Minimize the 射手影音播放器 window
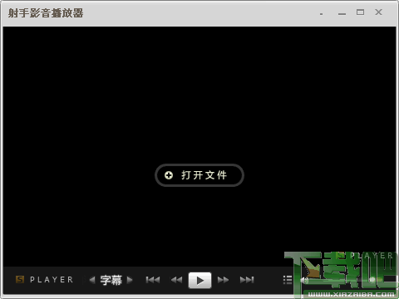 [x=342, y=14]
